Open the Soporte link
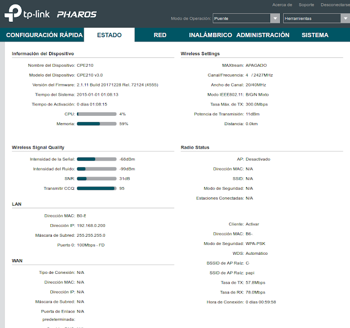 pyautogui.click(x=306, y=5)
